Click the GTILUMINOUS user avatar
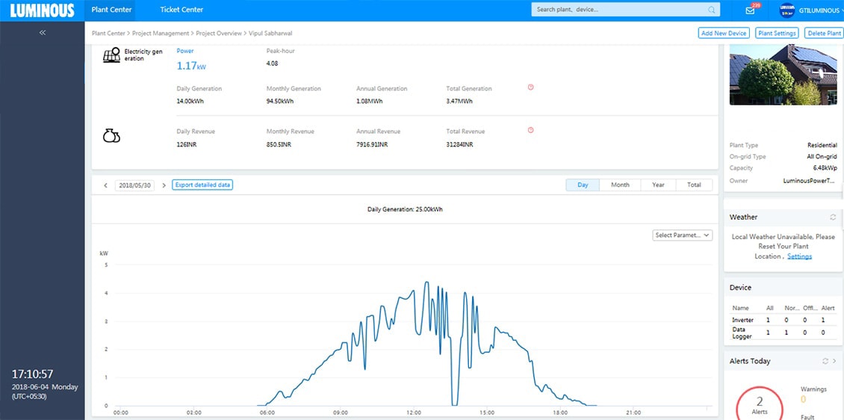The width and height of the screenshot is (844, 420). coord(786,10)
